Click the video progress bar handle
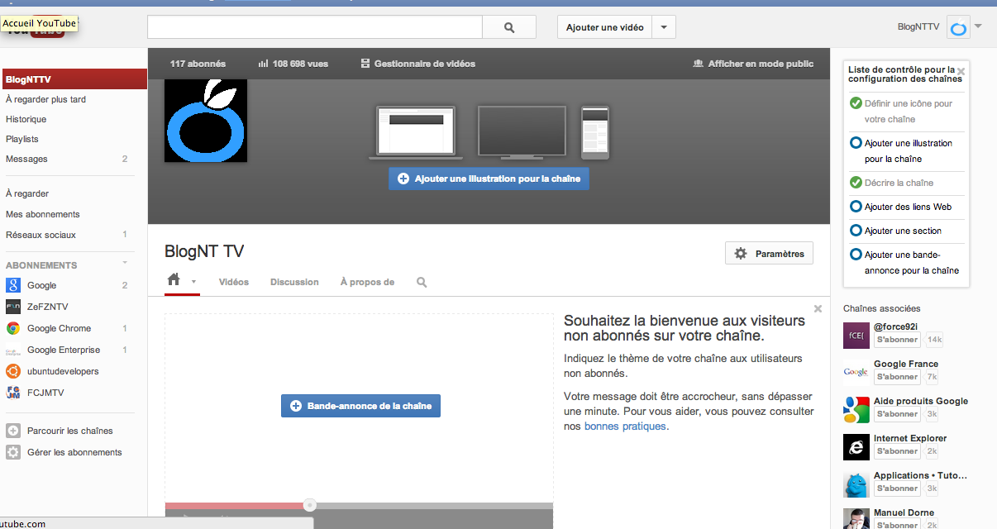Screen dimensions: 997x529 (309, 505)
